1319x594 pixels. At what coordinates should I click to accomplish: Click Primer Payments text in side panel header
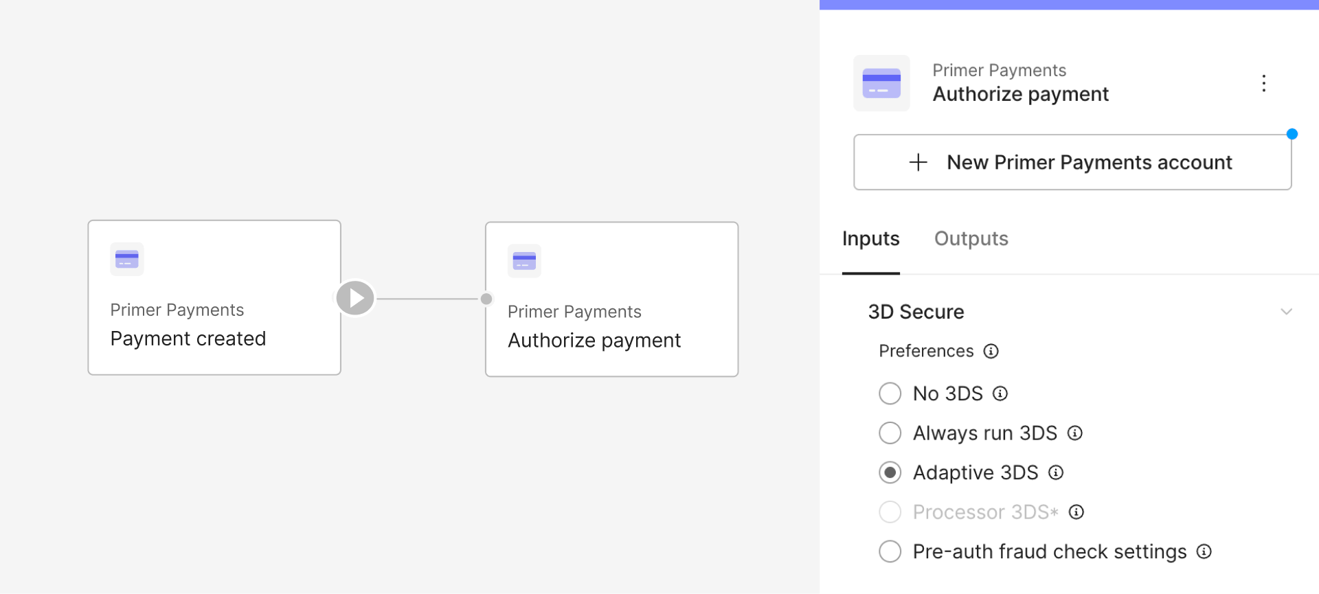point(999,70)
